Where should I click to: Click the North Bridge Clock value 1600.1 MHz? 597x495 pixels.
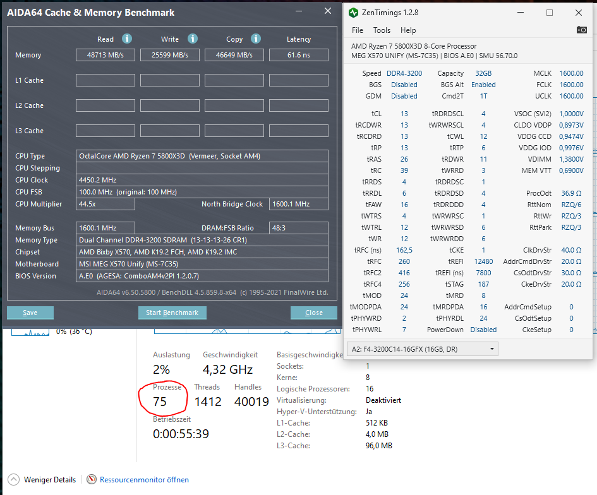[x=298, y=204]
